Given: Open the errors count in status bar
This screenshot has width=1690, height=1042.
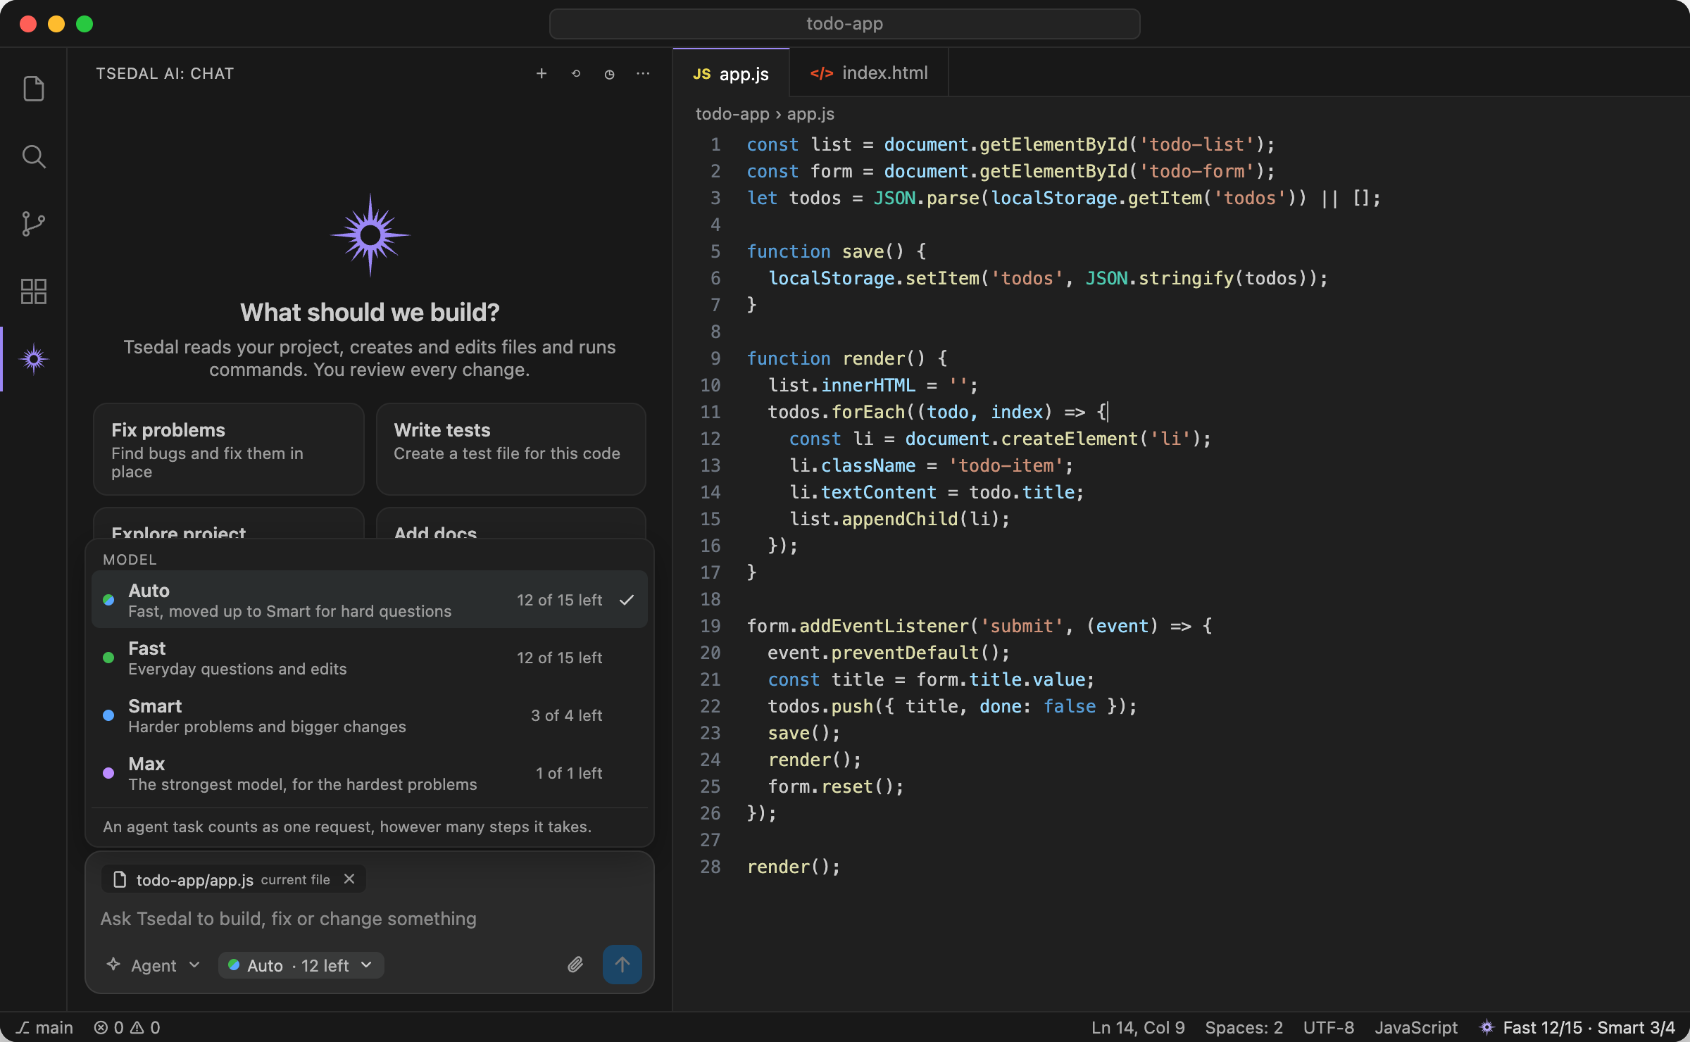Looking at the screenshot, I should [x=109, y=1028].
